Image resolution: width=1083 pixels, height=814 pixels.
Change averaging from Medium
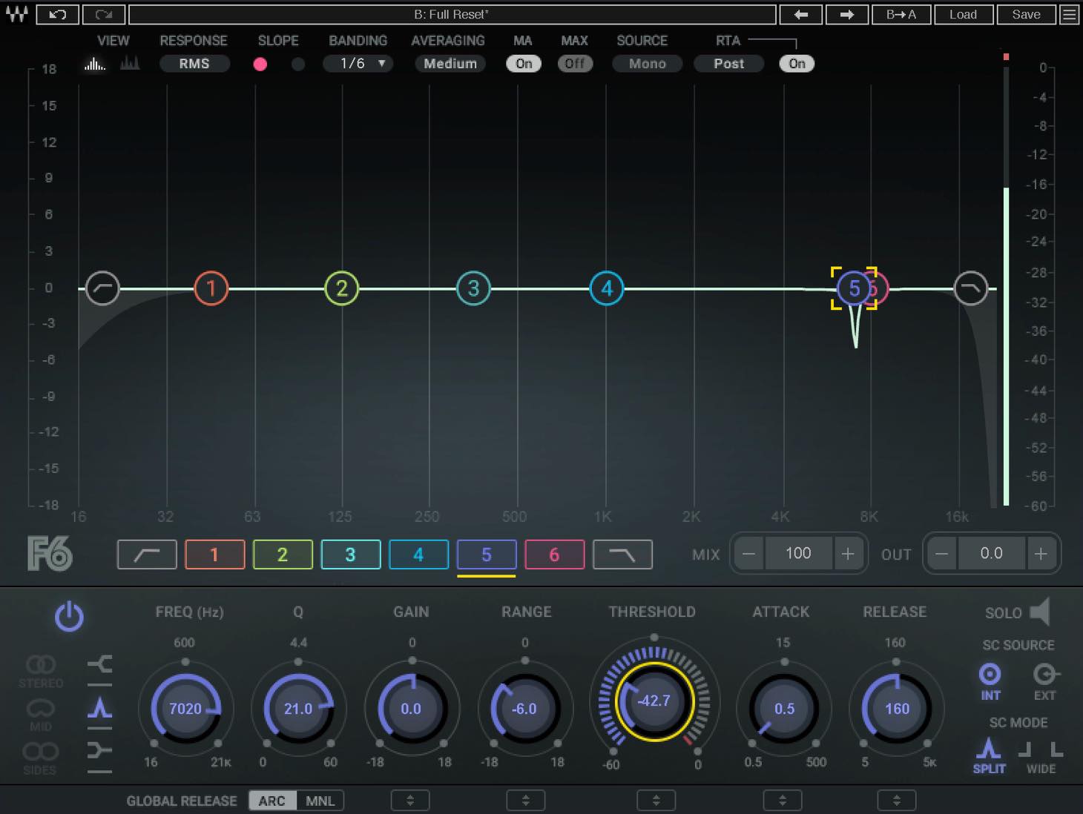click(x=450, y=64)
